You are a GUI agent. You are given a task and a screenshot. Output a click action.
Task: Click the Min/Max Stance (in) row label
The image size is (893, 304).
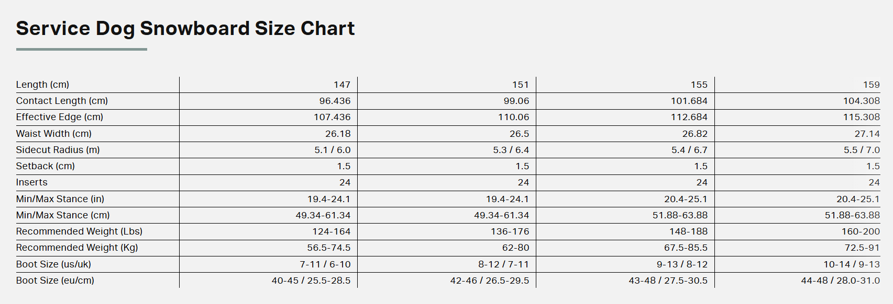click(60, 199)
